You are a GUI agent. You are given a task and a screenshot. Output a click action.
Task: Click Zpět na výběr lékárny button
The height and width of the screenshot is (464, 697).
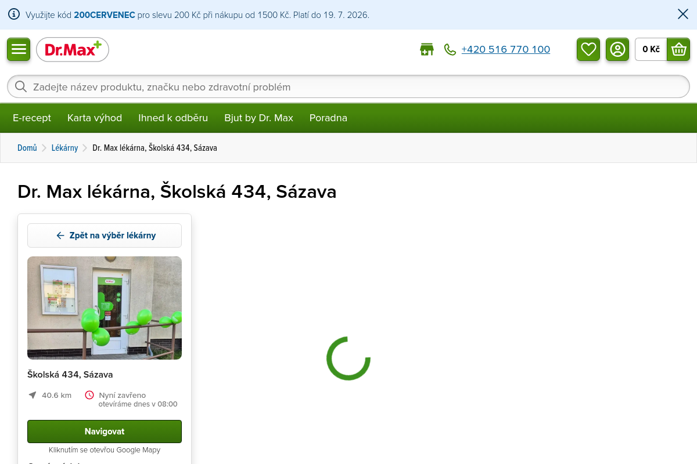pos(105,235)
